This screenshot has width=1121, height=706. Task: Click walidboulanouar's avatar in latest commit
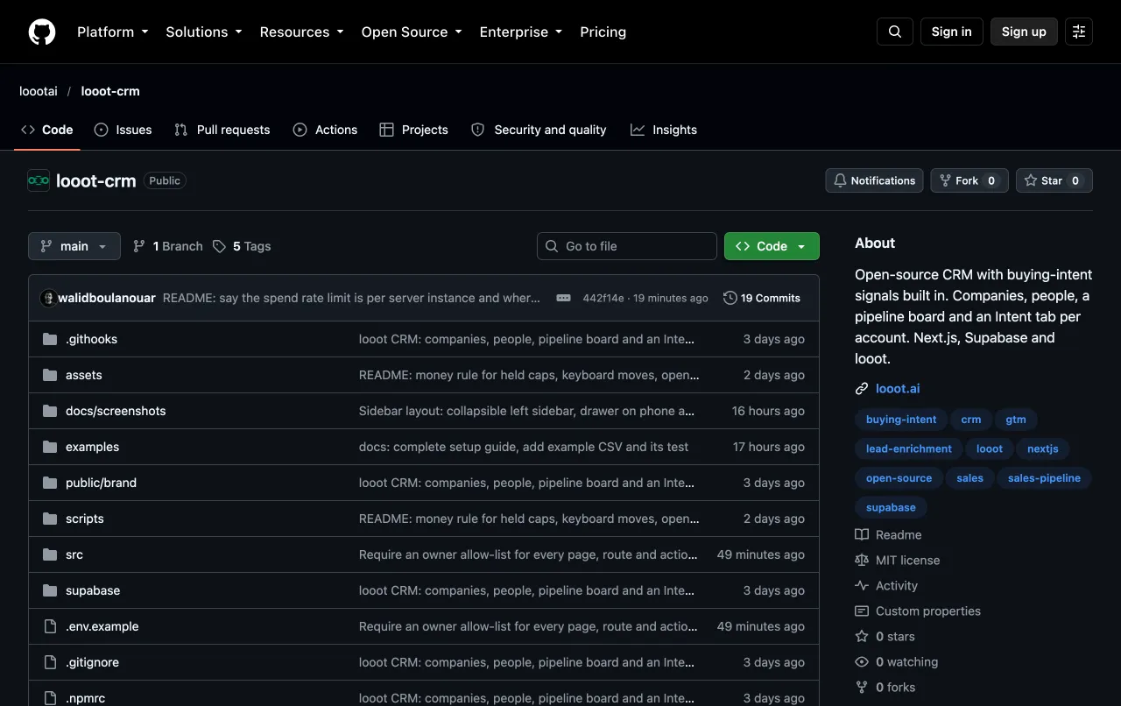point(48,298)
